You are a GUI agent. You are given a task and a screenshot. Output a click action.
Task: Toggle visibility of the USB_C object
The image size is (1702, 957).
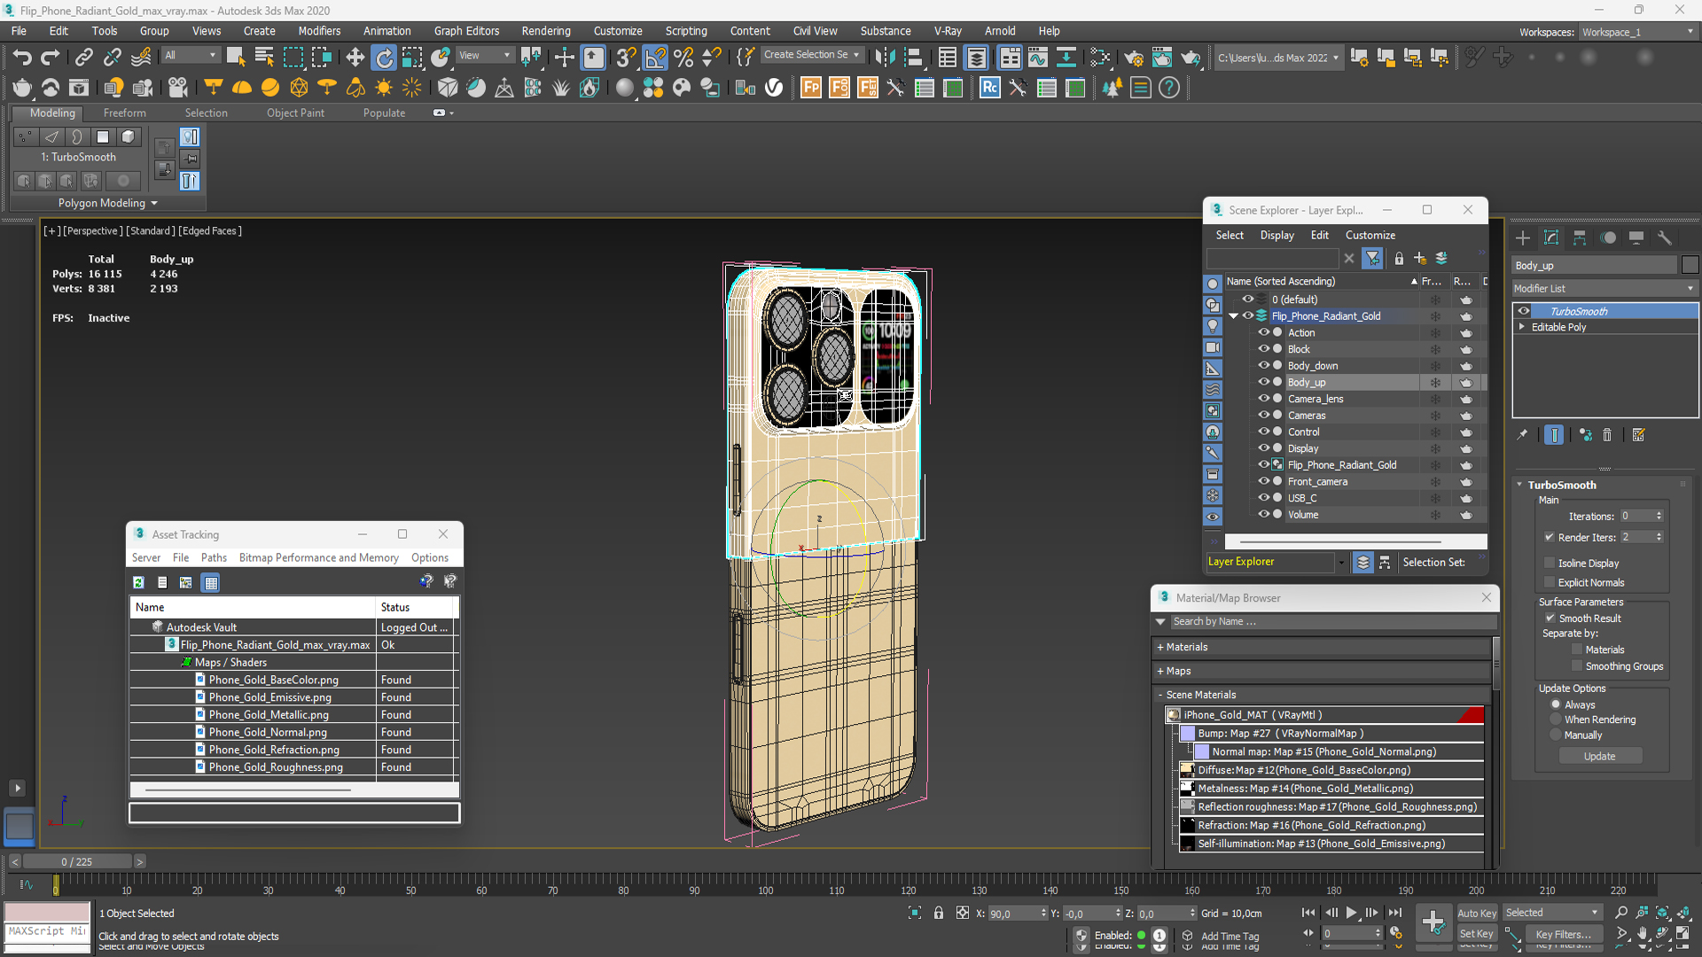(1264, 498)
